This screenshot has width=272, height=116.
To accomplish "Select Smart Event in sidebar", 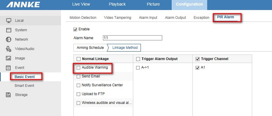I will point(24,86).
